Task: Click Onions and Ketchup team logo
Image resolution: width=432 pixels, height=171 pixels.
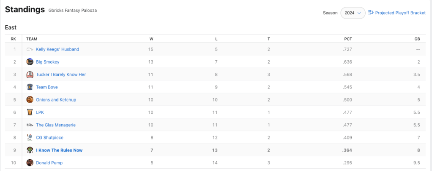Action: [30, 100]
